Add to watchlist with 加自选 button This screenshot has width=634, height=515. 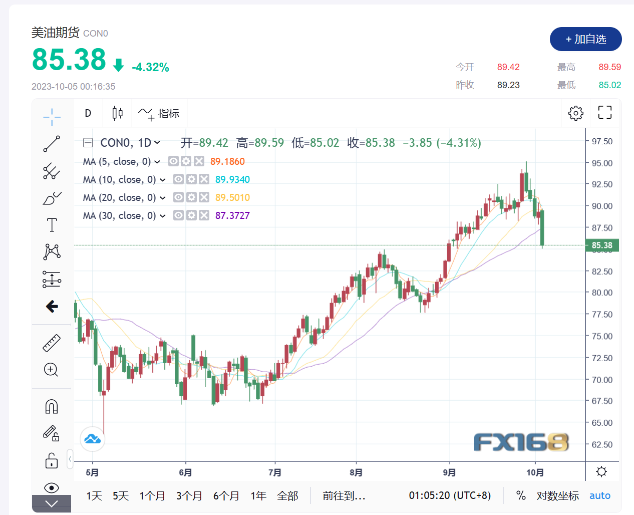pyautogui.click(x=585, y=39)
